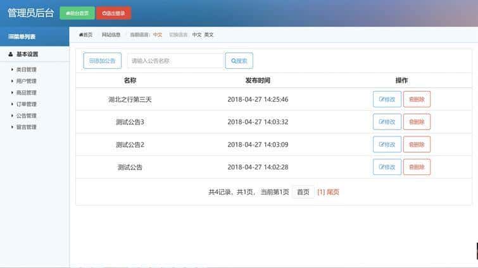Select the 湖北之行第三天 announcement name
The image size is (478, 268).
coord(130,99)
